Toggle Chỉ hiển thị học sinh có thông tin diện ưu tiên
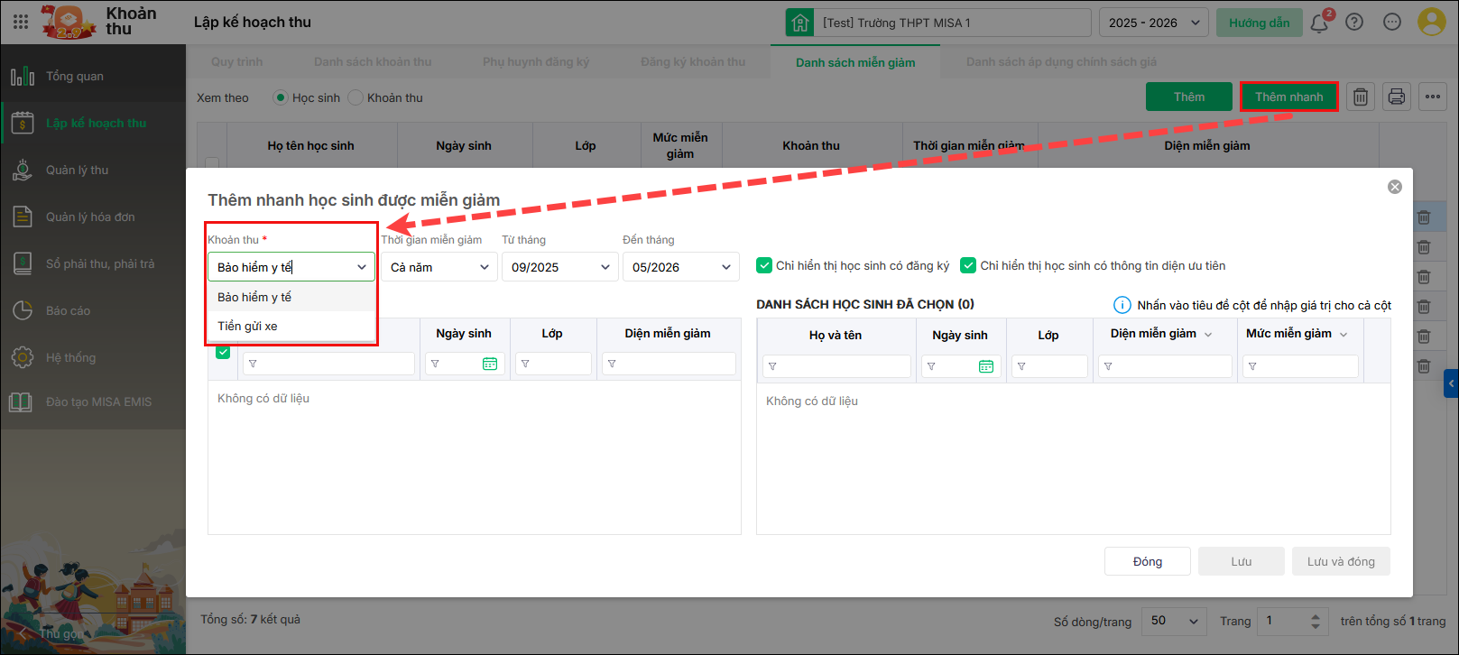This screenshot has width=1459, height=655. [x=968, y=265]
